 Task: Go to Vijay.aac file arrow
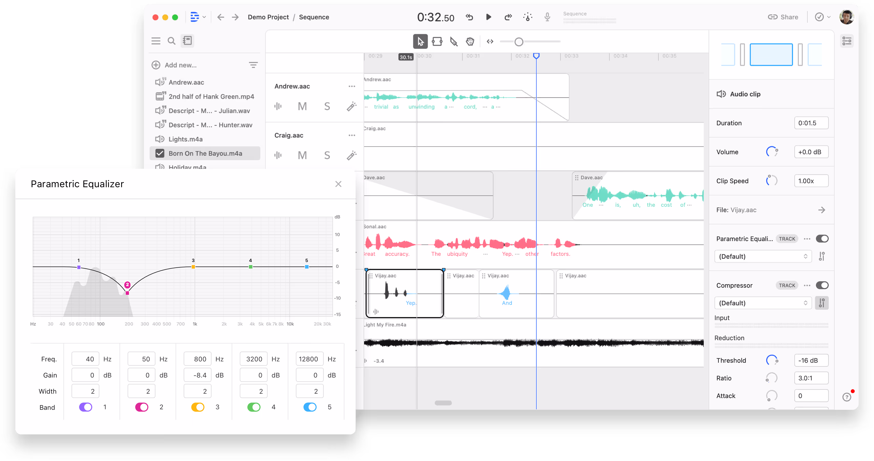tap(821, 210)
